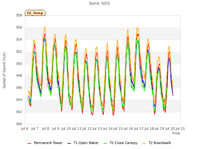Screen dimensions: 199x149
Task: Click the Time axis label
Action: coord(176,133)
